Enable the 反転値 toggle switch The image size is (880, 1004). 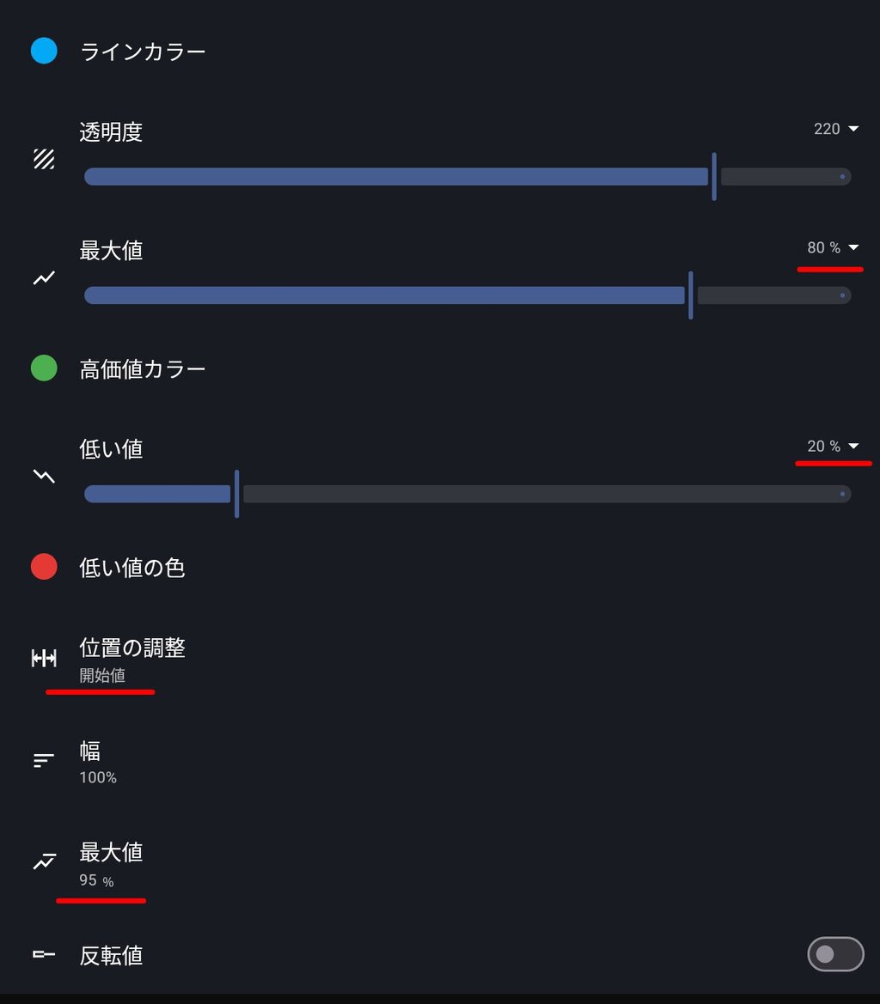[835, 954]
